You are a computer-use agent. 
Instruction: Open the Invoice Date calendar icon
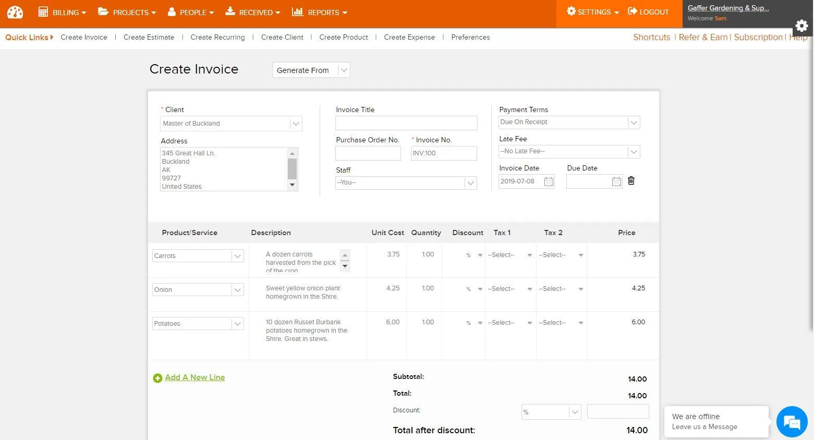[x=549, y=181]
